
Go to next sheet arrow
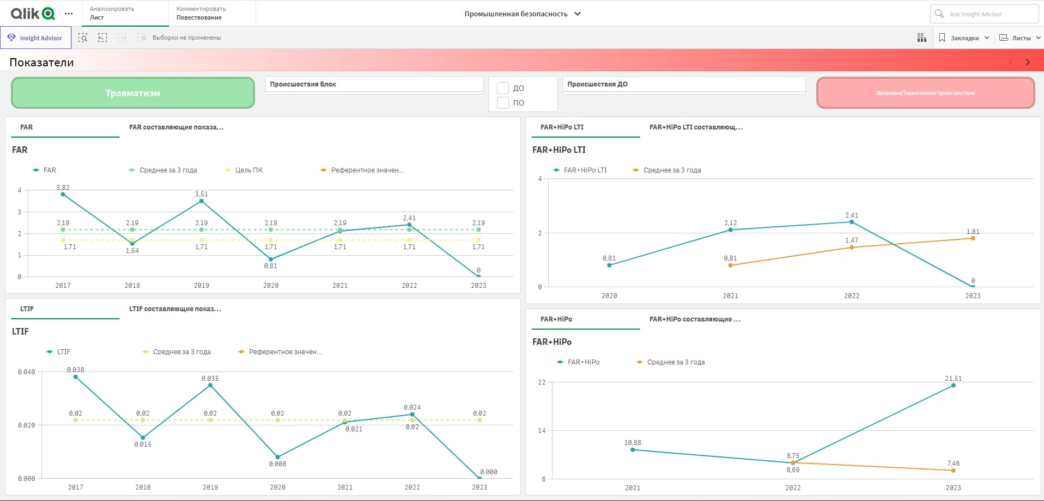pyautogui.click(x=1028, y=62)
